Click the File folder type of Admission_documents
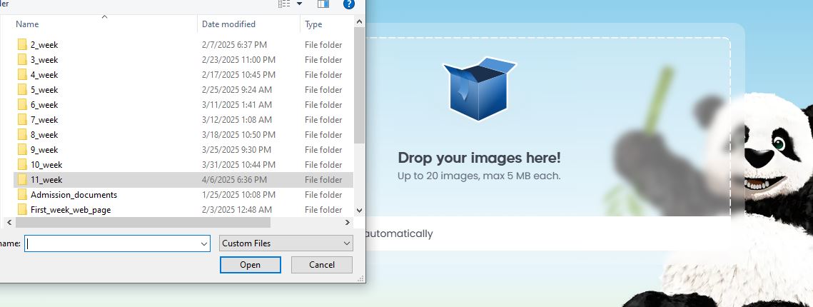The image size is (813, 307). pyautogui.click(x=323, y=195)
